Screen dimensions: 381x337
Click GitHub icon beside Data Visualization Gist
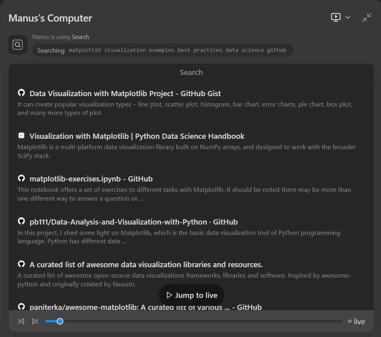tap(22, 93)
